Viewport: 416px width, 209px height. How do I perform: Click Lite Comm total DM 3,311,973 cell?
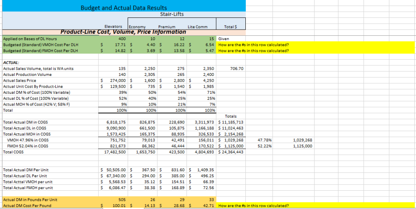coord(204,123)
